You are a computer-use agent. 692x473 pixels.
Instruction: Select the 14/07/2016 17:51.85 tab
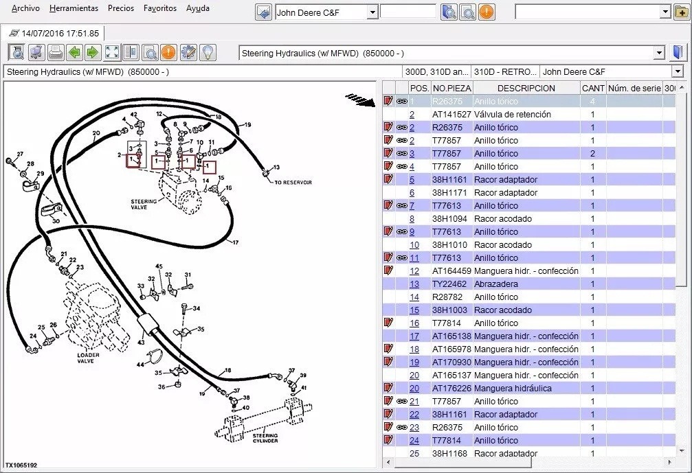click(54, 33)
